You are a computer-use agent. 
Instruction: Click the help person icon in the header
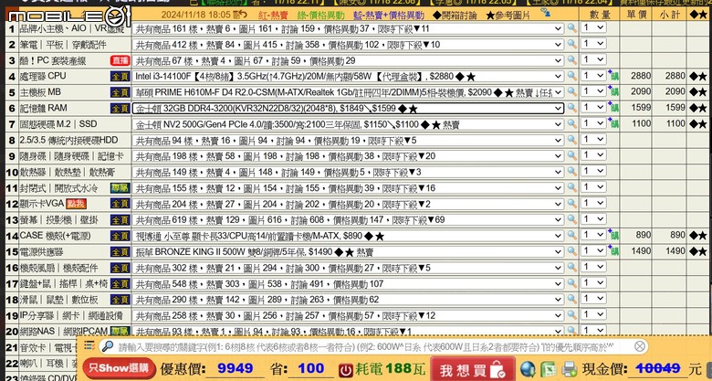(x=545, y=13)
